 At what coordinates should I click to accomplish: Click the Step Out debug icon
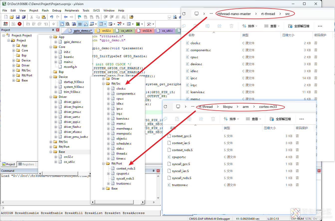pos(40,24)
